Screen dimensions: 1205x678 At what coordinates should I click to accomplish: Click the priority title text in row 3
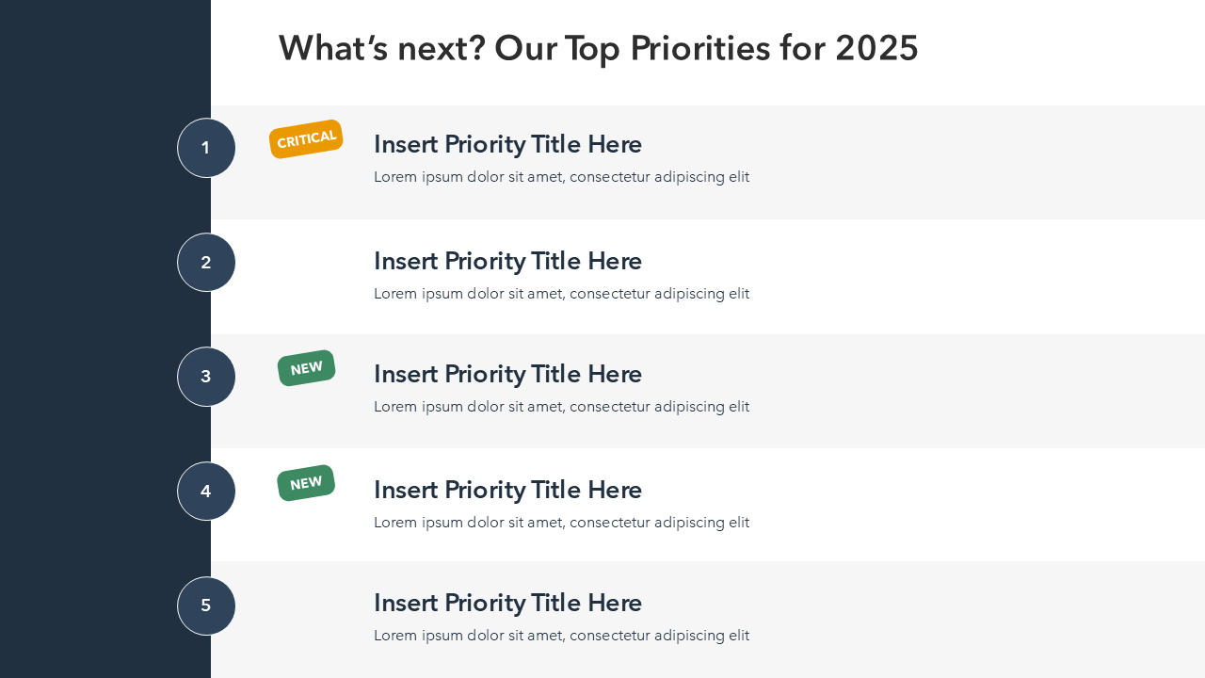507,374
